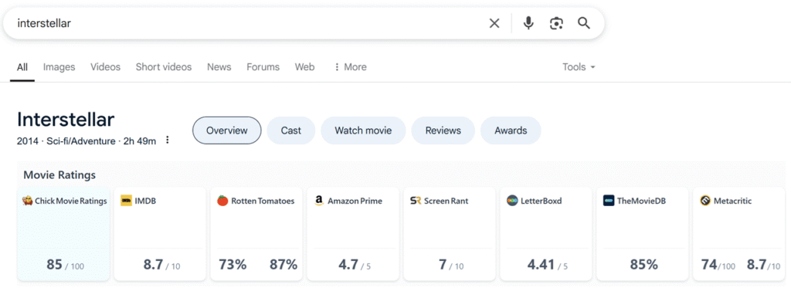The height and width of the screenshot is (298, 791).
Task: Click the IMDB logo icon
Action: click(x=126, y=201)
